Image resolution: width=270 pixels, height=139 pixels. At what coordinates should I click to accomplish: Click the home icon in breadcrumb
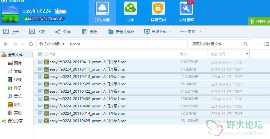(x=41, y=44)
